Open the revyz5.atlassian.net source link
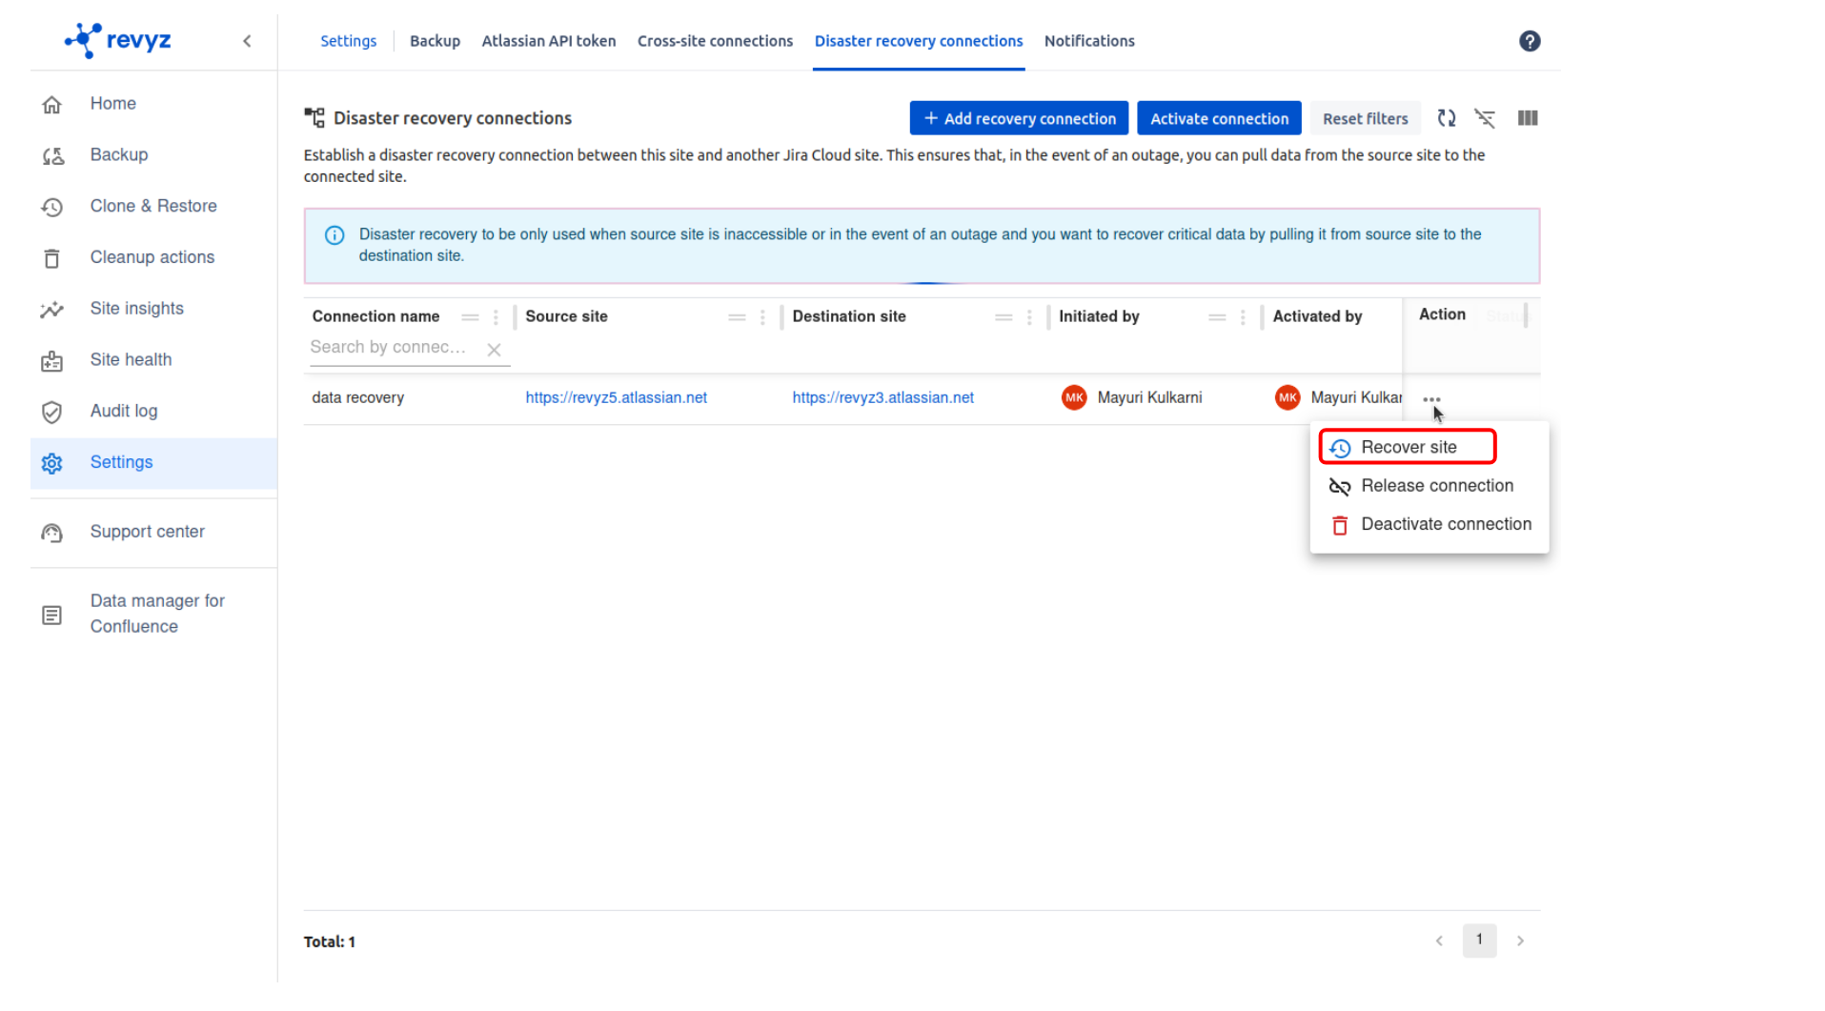The width and height of the screenshot is (1825, 1011). 616,397
